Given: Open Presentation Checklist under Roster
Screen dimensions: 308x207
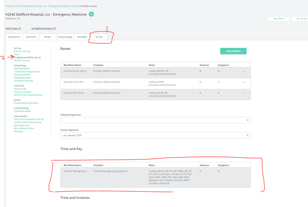Looking at the screenshot, I should click(26, 103).
